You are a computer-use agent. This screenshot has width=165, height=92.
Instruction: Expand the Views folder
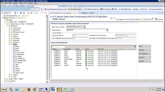(x=9, y=77)
